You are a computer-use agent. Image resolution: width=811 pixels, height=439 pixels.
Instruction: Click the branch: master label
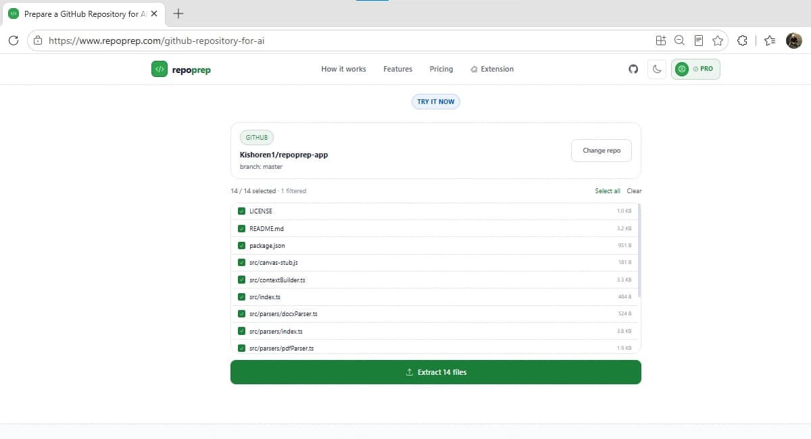[x=261, y=166]
